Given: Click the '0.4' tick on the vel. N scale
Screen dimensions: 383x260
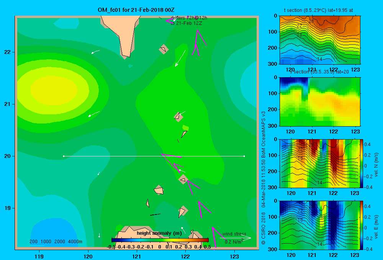Looking at the screenshot, I should [x=367, y=145].
